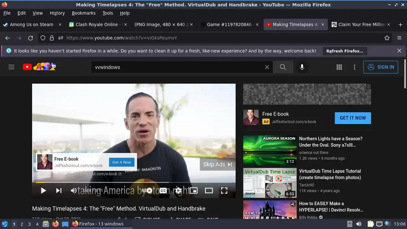Switch to Game #1197820846 tab

(x=229, y=24)
